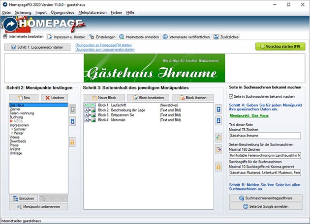The height and width of the screenshot is (224, 310).
Task: Switch to Einstellungen tab
Action: [x=102, y=37]
